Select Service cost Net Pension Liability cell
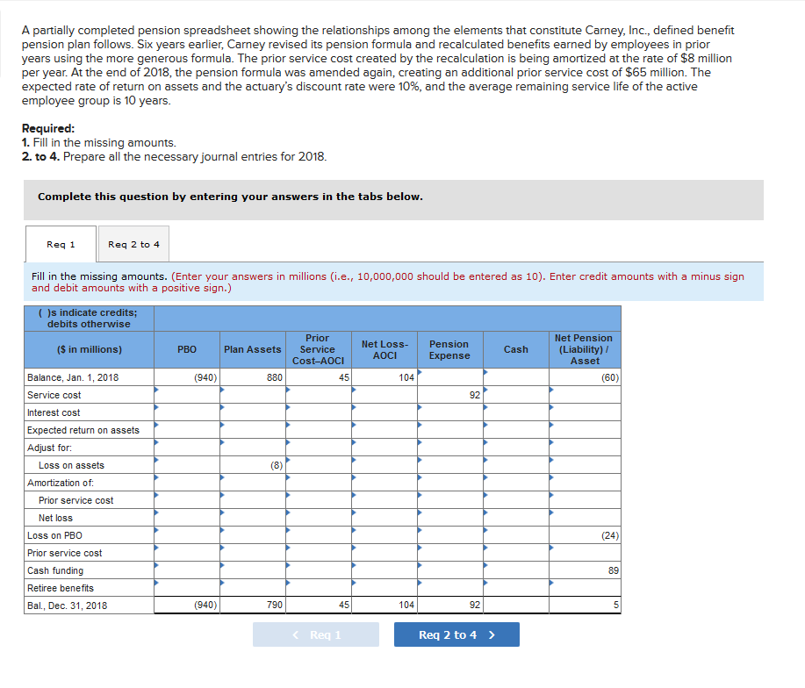This screenshot has width=805, height=688. coord(585,395)
